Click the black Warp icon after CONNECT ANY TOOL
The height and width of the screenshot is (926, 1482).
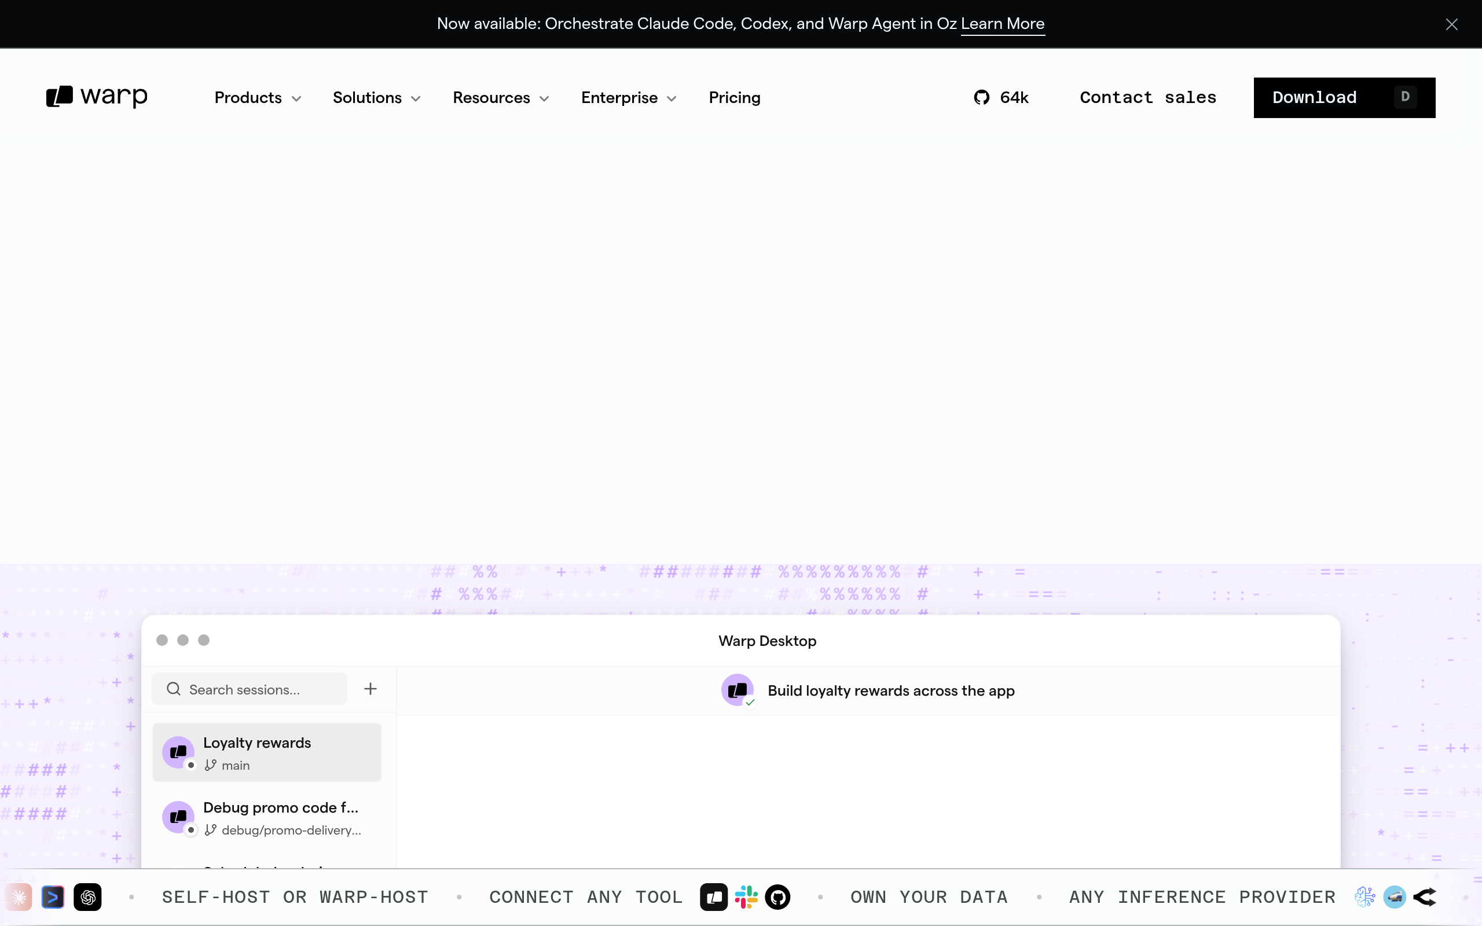(713, 897)
